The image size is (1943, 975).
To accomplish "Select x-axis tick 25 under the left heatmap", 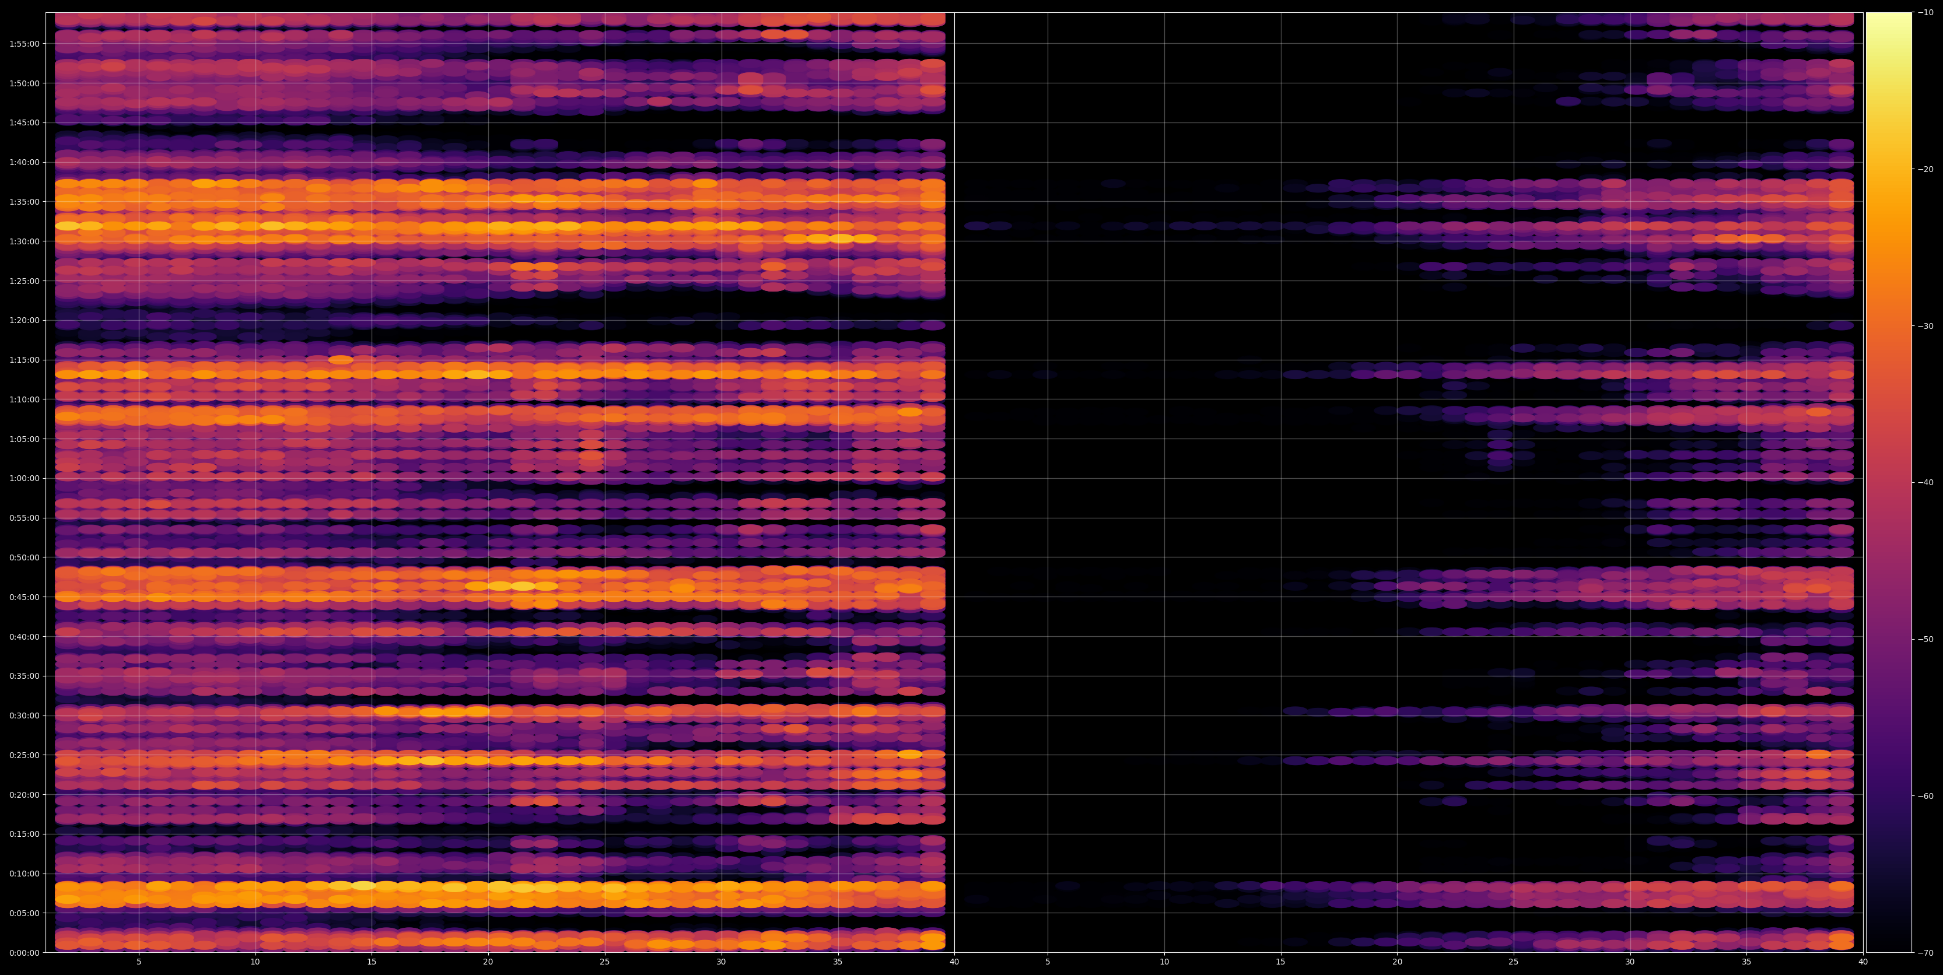I will pos(605,962).
